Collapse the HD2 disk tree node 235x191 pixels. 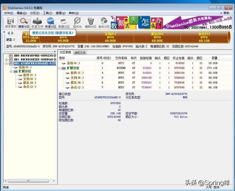pyautogui.click(x=7, y=64)
